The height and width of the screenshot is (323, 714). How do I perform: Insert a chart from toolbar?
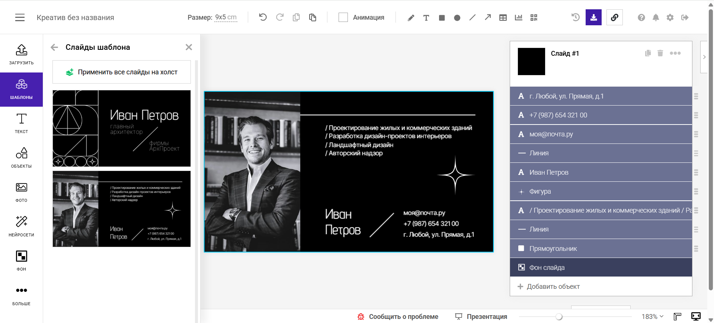tap(518, 18)
